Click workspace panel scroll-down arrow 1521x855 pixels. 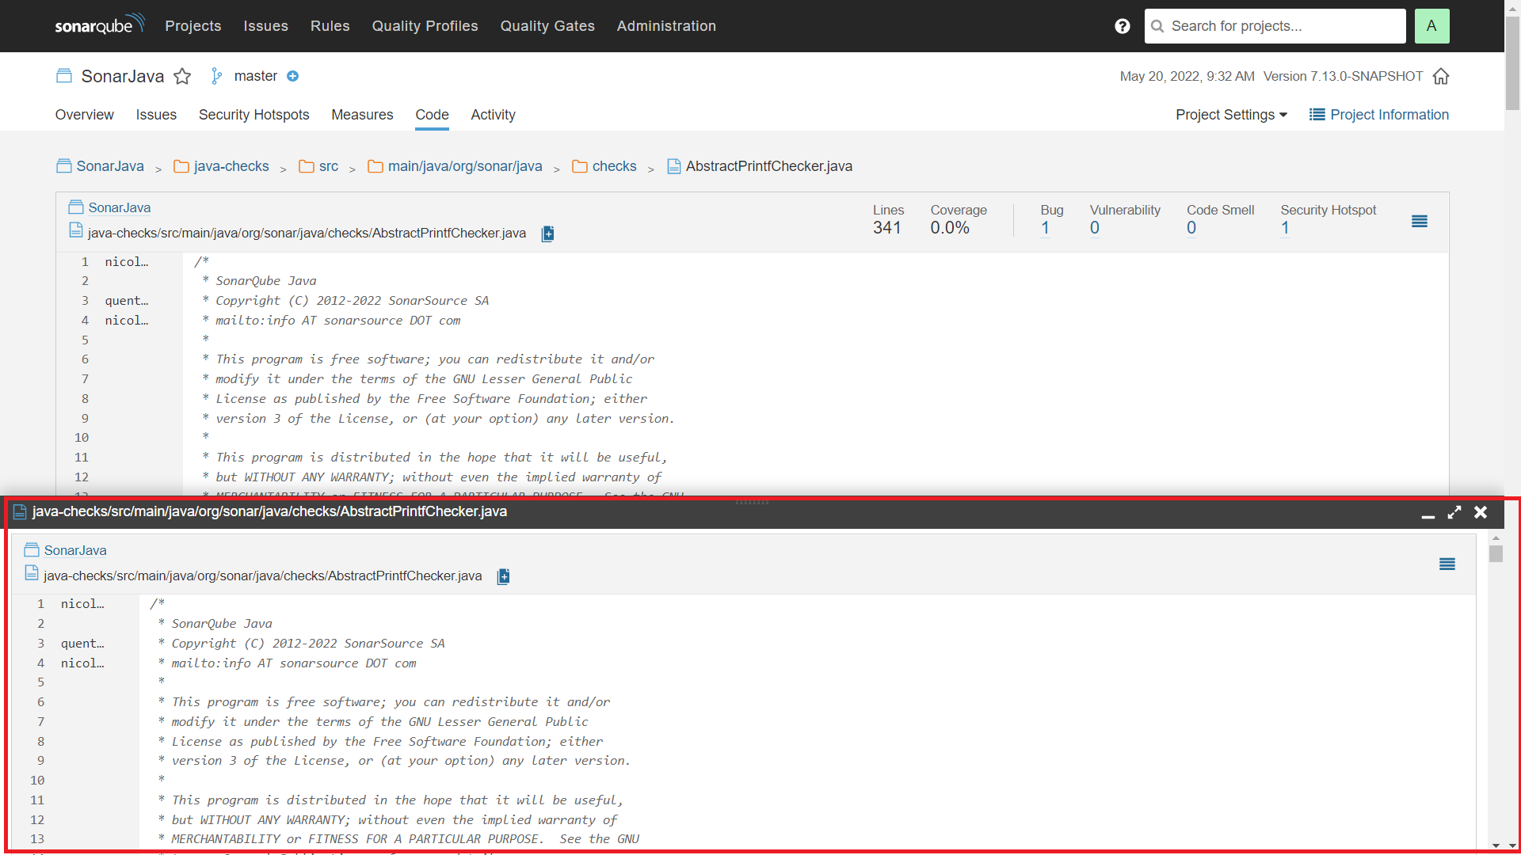click(1496, 845)
